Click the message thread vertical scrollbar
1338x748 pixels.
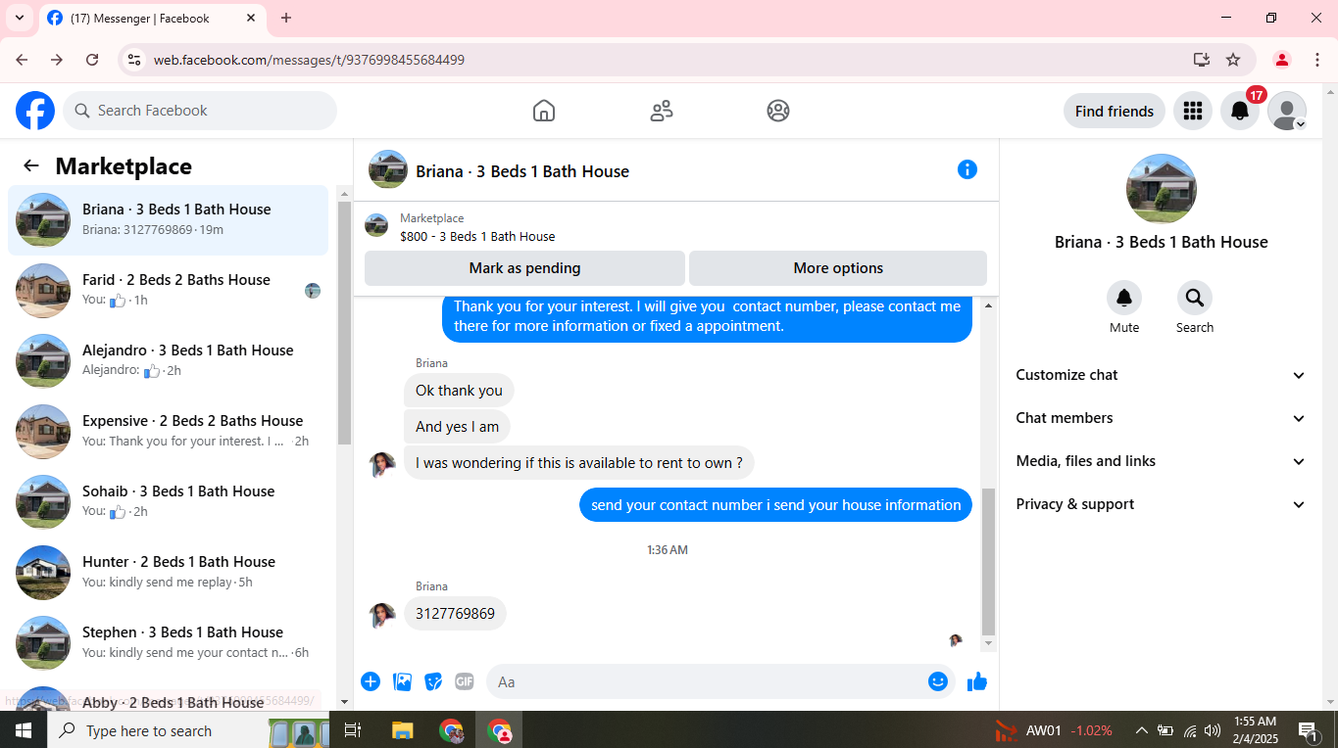pyautogui.click(x=988, y=561)
